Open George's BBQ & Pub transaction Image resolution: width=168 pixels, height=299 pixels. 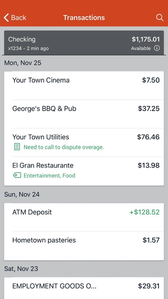coord(84,114)
